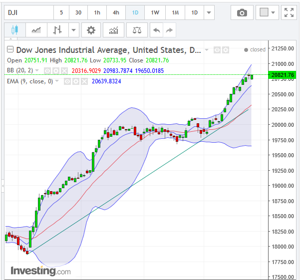301x280 pixels.
Task: Toggle fullscreen mode icon
Action: (289, 12)
